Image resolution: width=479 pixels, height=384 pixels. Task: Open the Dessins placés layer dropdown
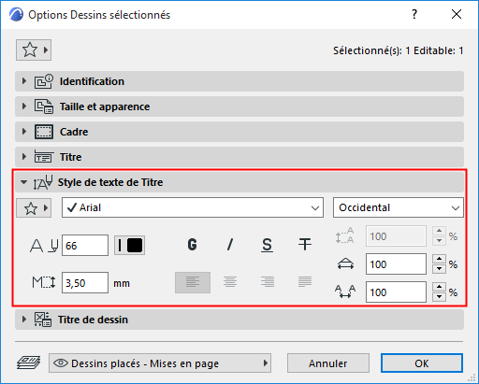coord(160,363)
